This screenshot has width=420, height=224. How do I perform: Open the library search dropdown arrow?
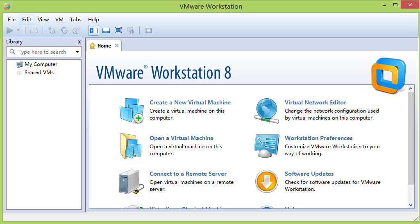pos(77,52)
